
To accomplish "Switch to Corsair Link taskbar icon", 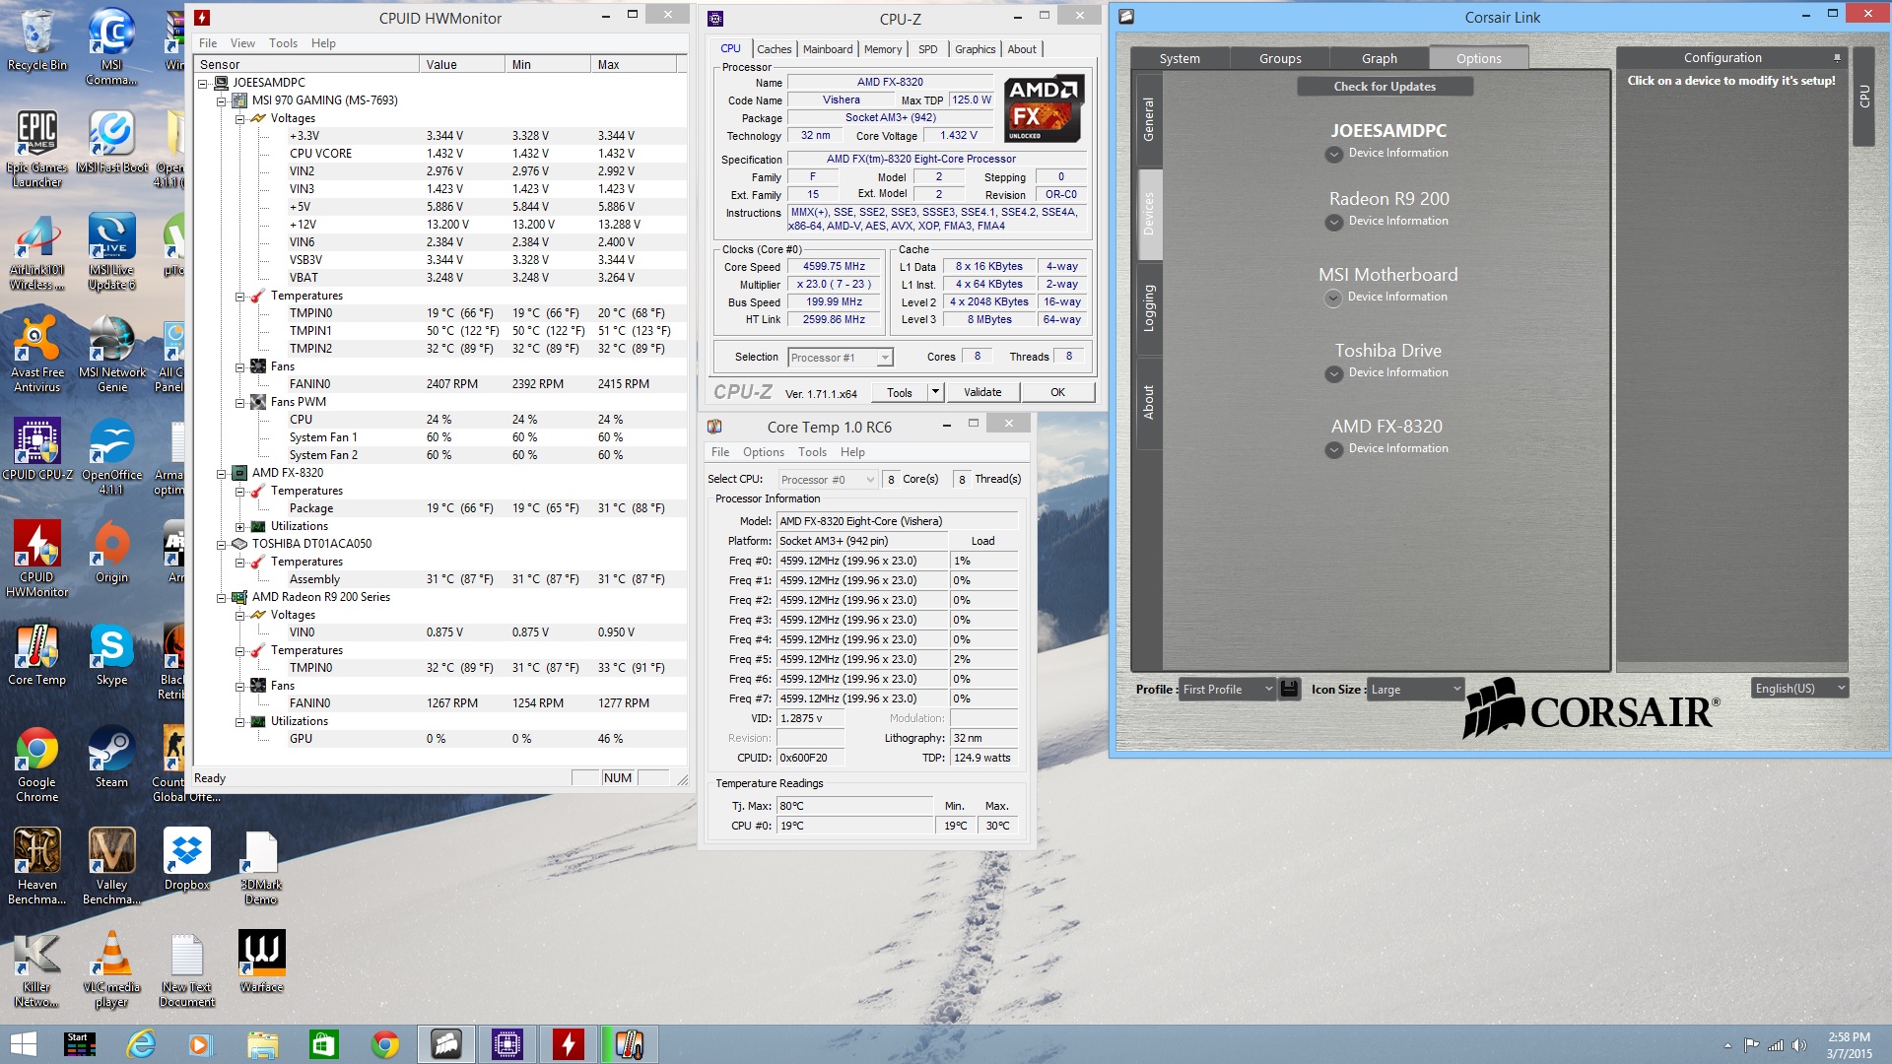I will [x=446, y=1044].
